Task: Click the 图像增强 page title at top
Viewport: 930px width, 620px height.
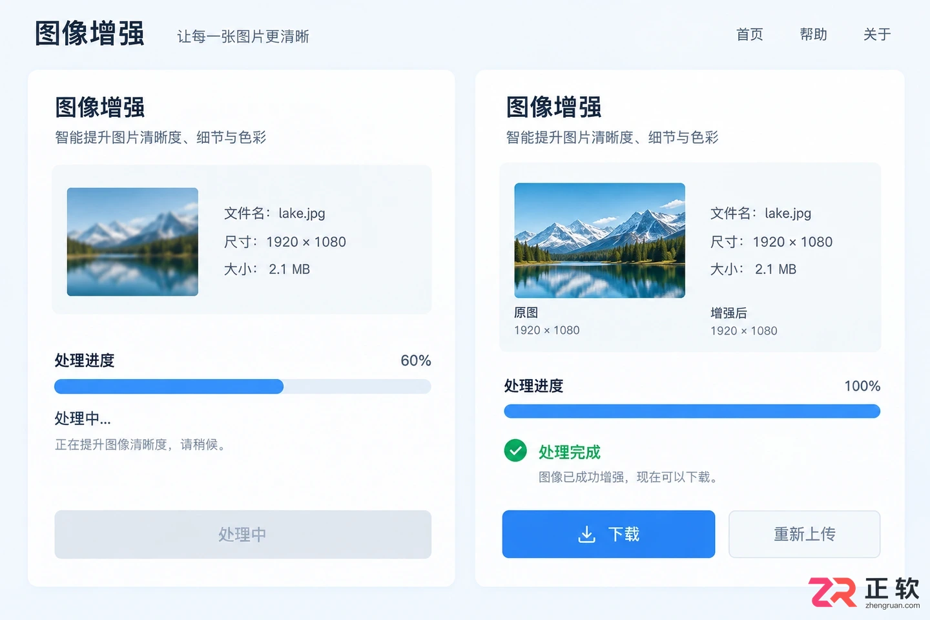Action: pos(90,34)
